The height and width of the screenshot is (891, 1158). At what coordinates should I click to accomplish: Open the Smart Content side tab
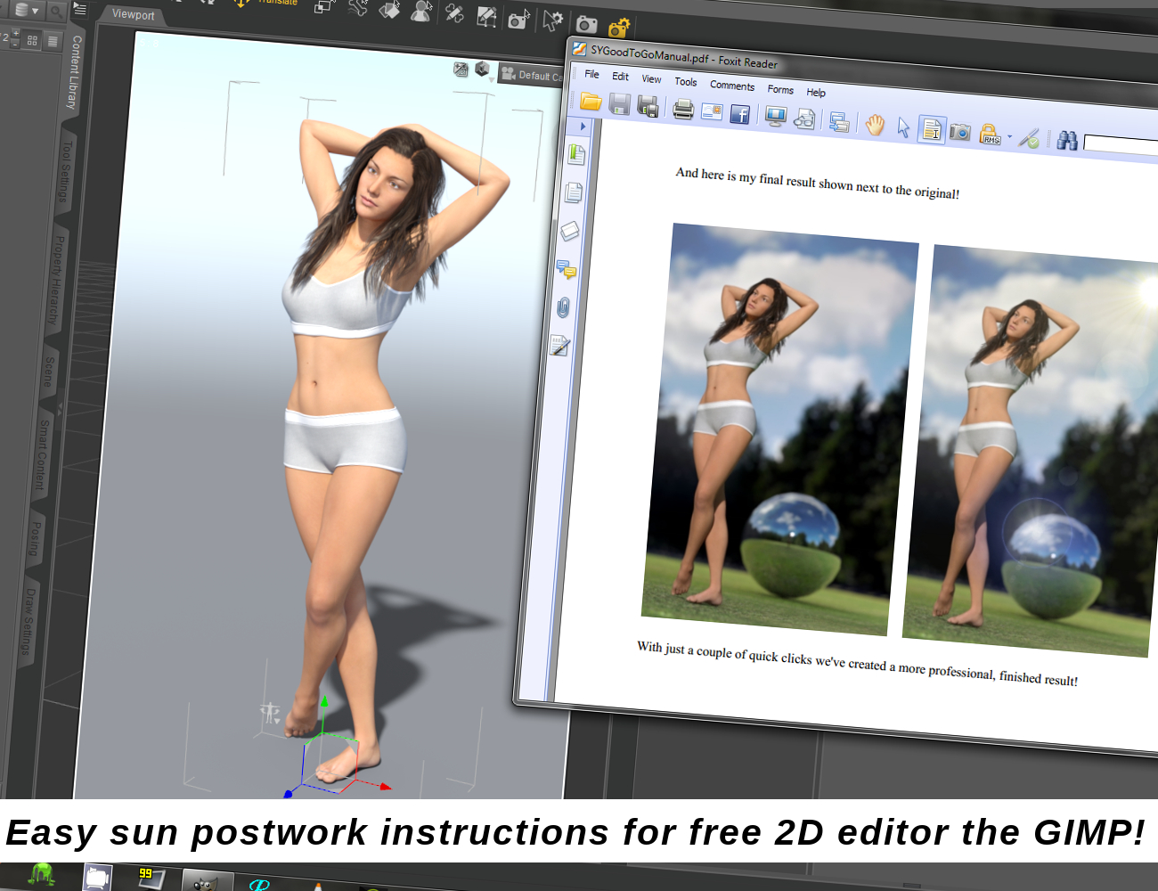(42, 454)
